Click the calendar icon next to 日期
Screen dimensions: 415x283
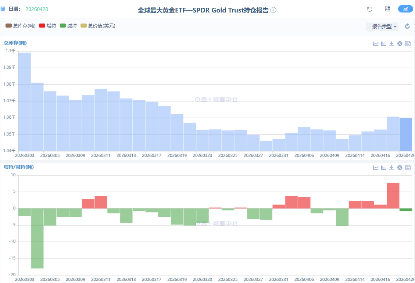click(x=3, y=9)
